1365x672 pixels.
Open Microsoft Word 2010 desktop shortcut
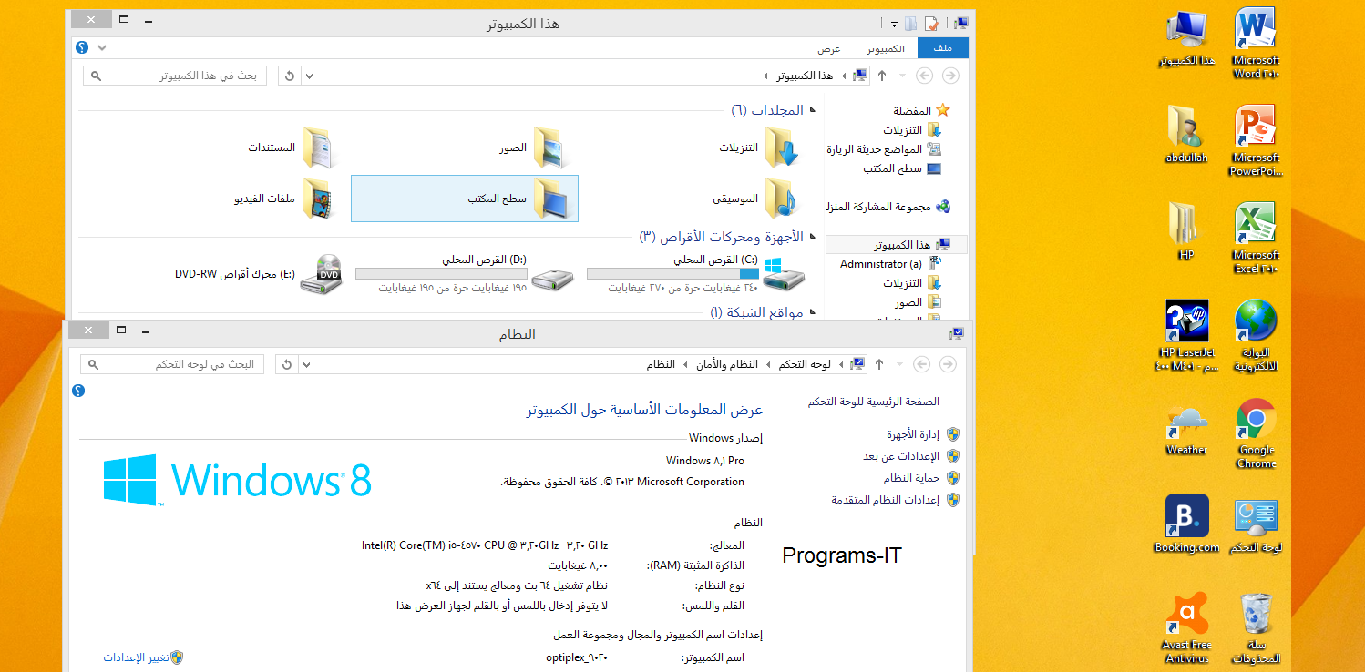point(1256,44)
